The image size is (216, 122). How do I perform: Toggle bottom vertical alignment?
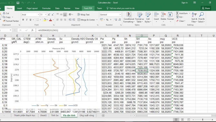click(x=65, y=15)
